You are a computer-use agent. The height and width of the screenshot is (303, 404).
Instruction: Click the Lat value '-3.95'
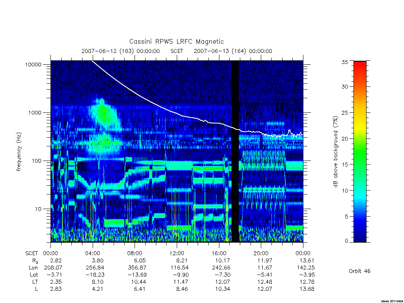(x=307, y=275)
